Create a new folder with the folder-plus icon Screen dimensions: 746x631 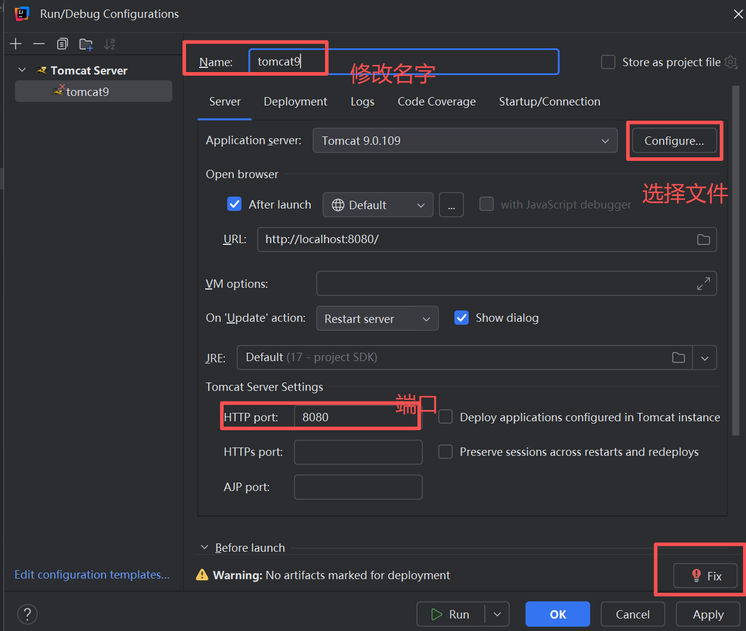pos(86,43)
